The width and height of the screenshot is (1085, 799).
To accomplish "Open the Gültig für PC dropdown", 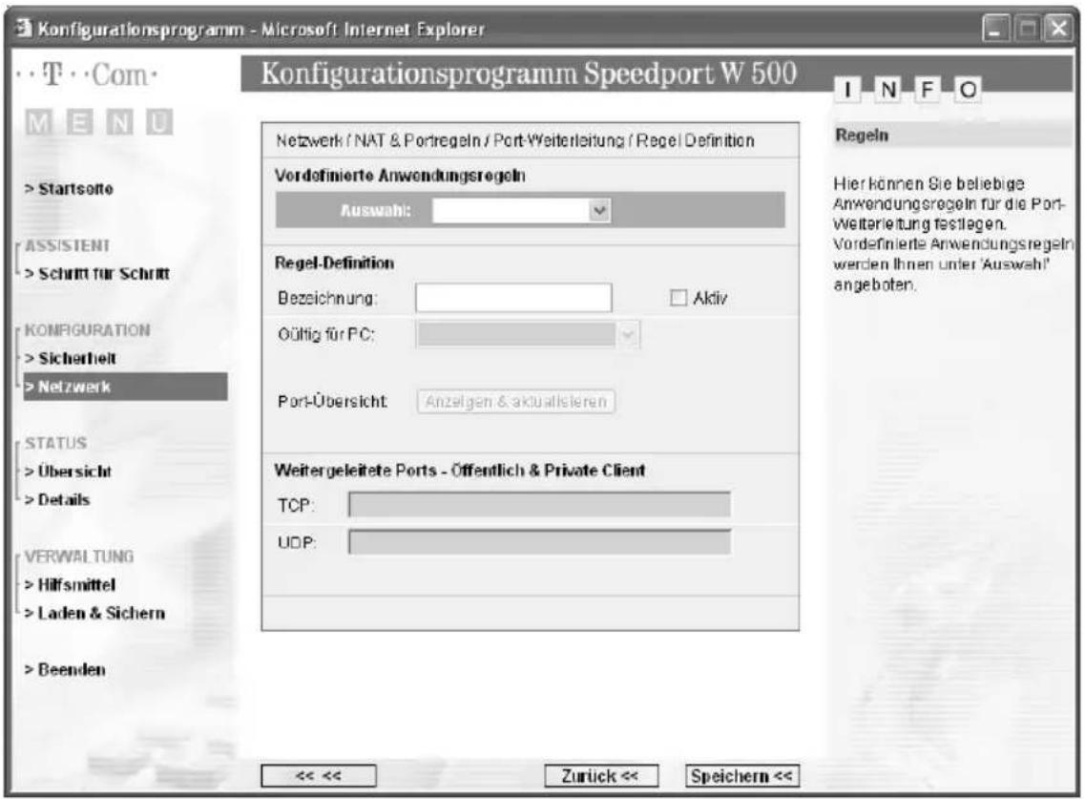I will click(x=528, y=335).
